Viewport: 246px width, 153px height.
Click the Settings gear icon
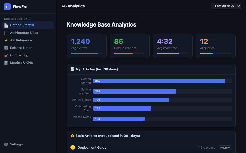tap(6, 144)
